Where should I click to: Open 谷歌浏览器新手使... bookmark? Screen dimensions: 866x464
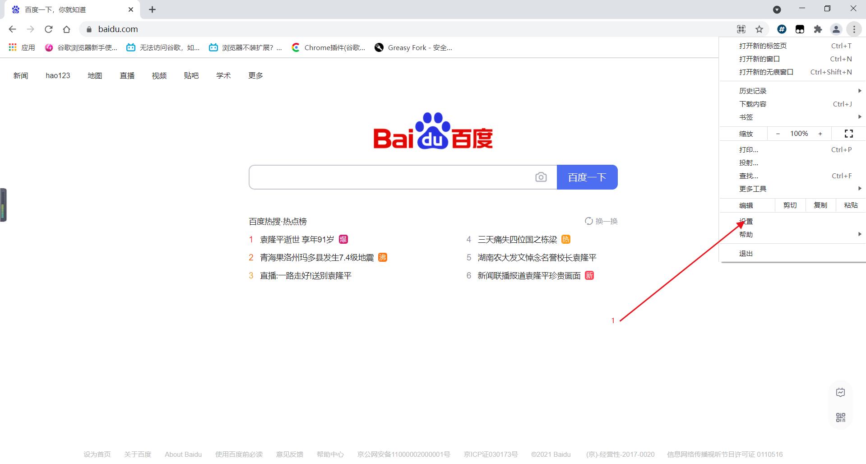point(81,47)
